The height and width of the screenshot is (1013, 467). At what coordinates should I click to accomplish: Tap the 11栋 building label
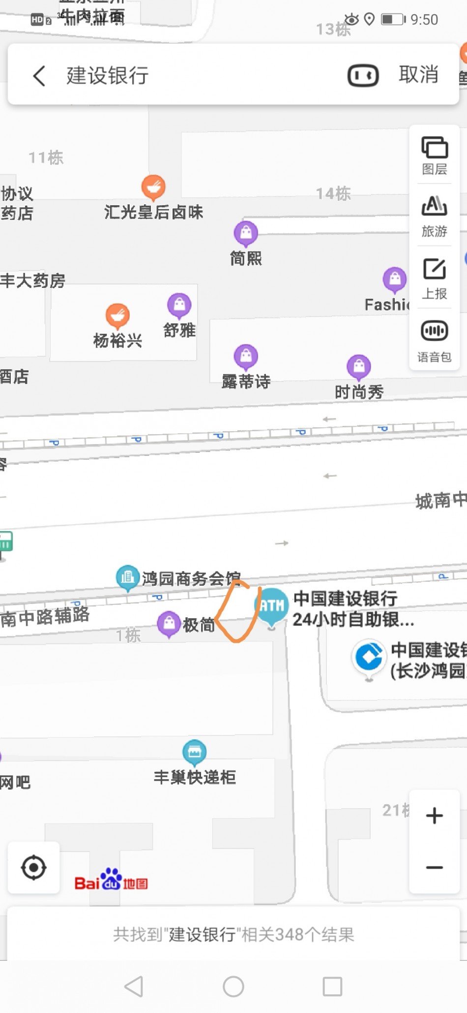(46, 158)
